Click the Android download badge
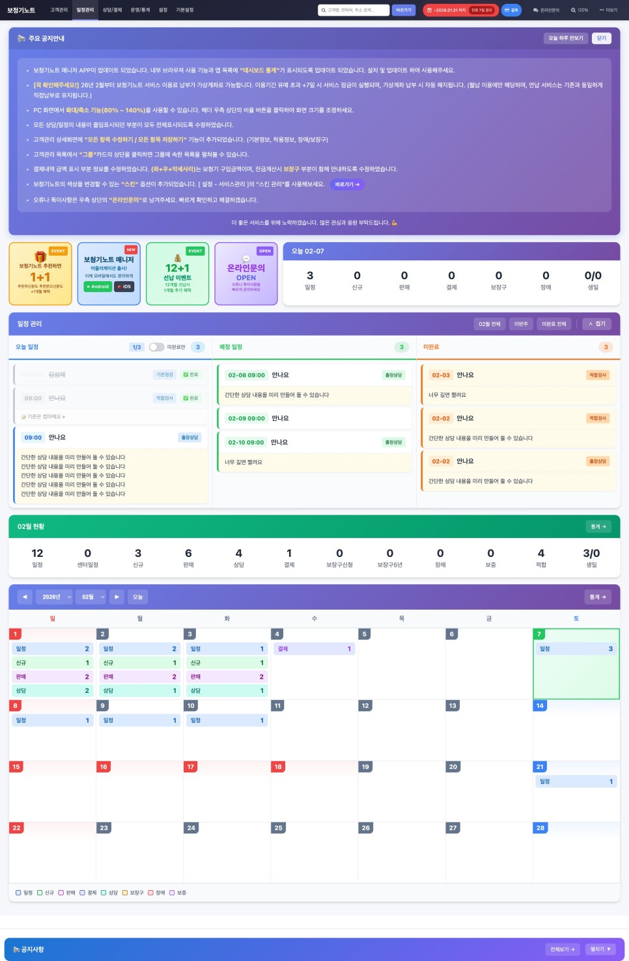The image size is (629, 961). (x=98, y=286)
